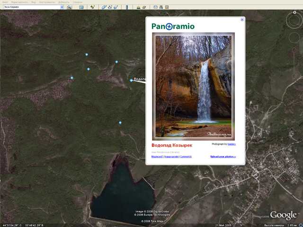303x227 pixels.
Task: Click inside the search text field
Action: click(x=31, y=8)
